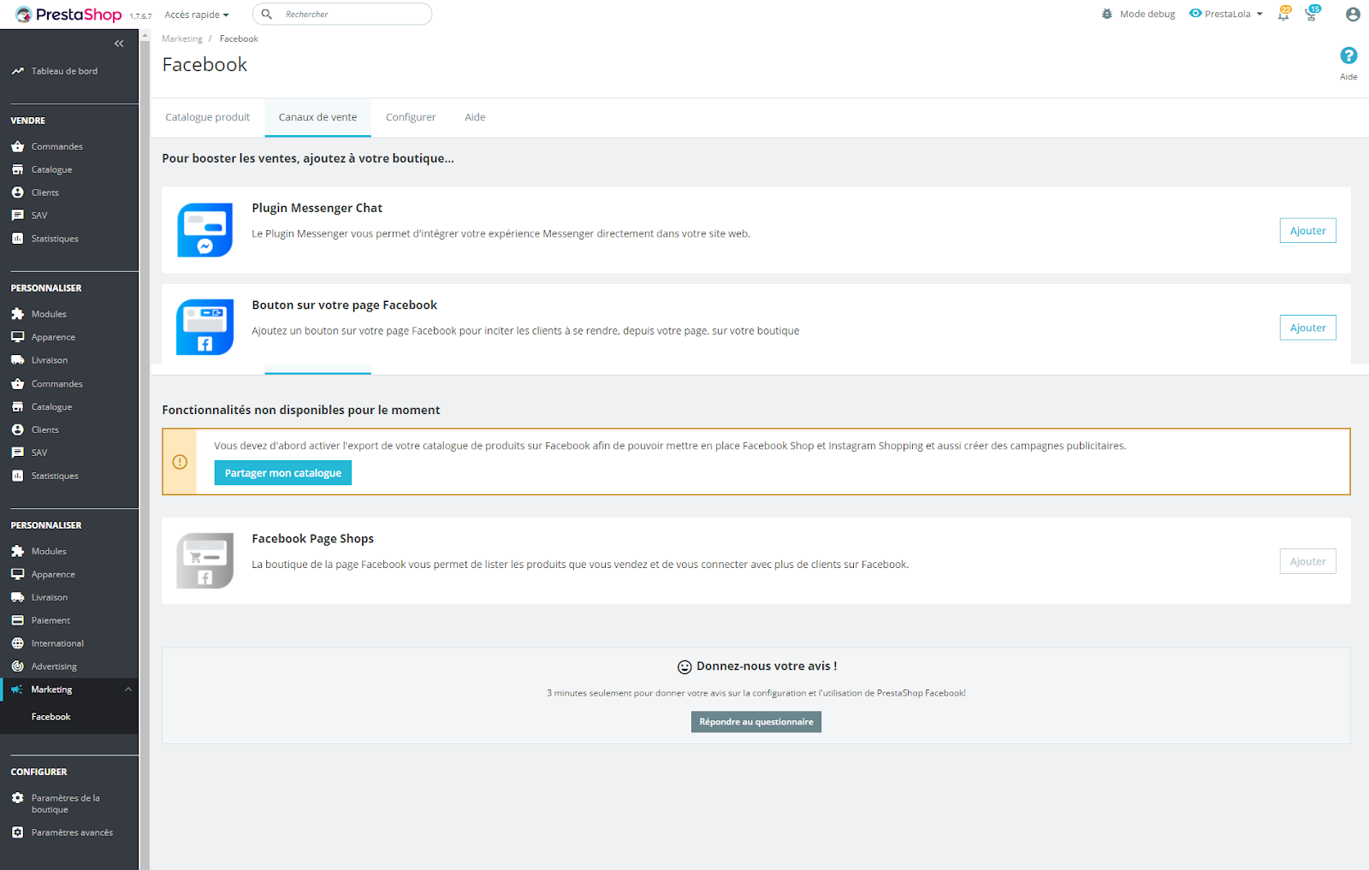Open the trophy icon with badge 15
This screenshot has width=1369, height=870.
pyautogui.click(x=1312, y=15)
